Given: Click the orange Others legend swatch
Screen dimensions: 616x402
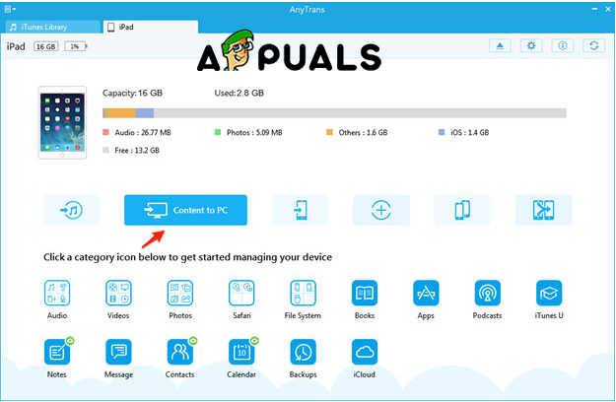Looking at the screenshot, I should coord(329,132).
